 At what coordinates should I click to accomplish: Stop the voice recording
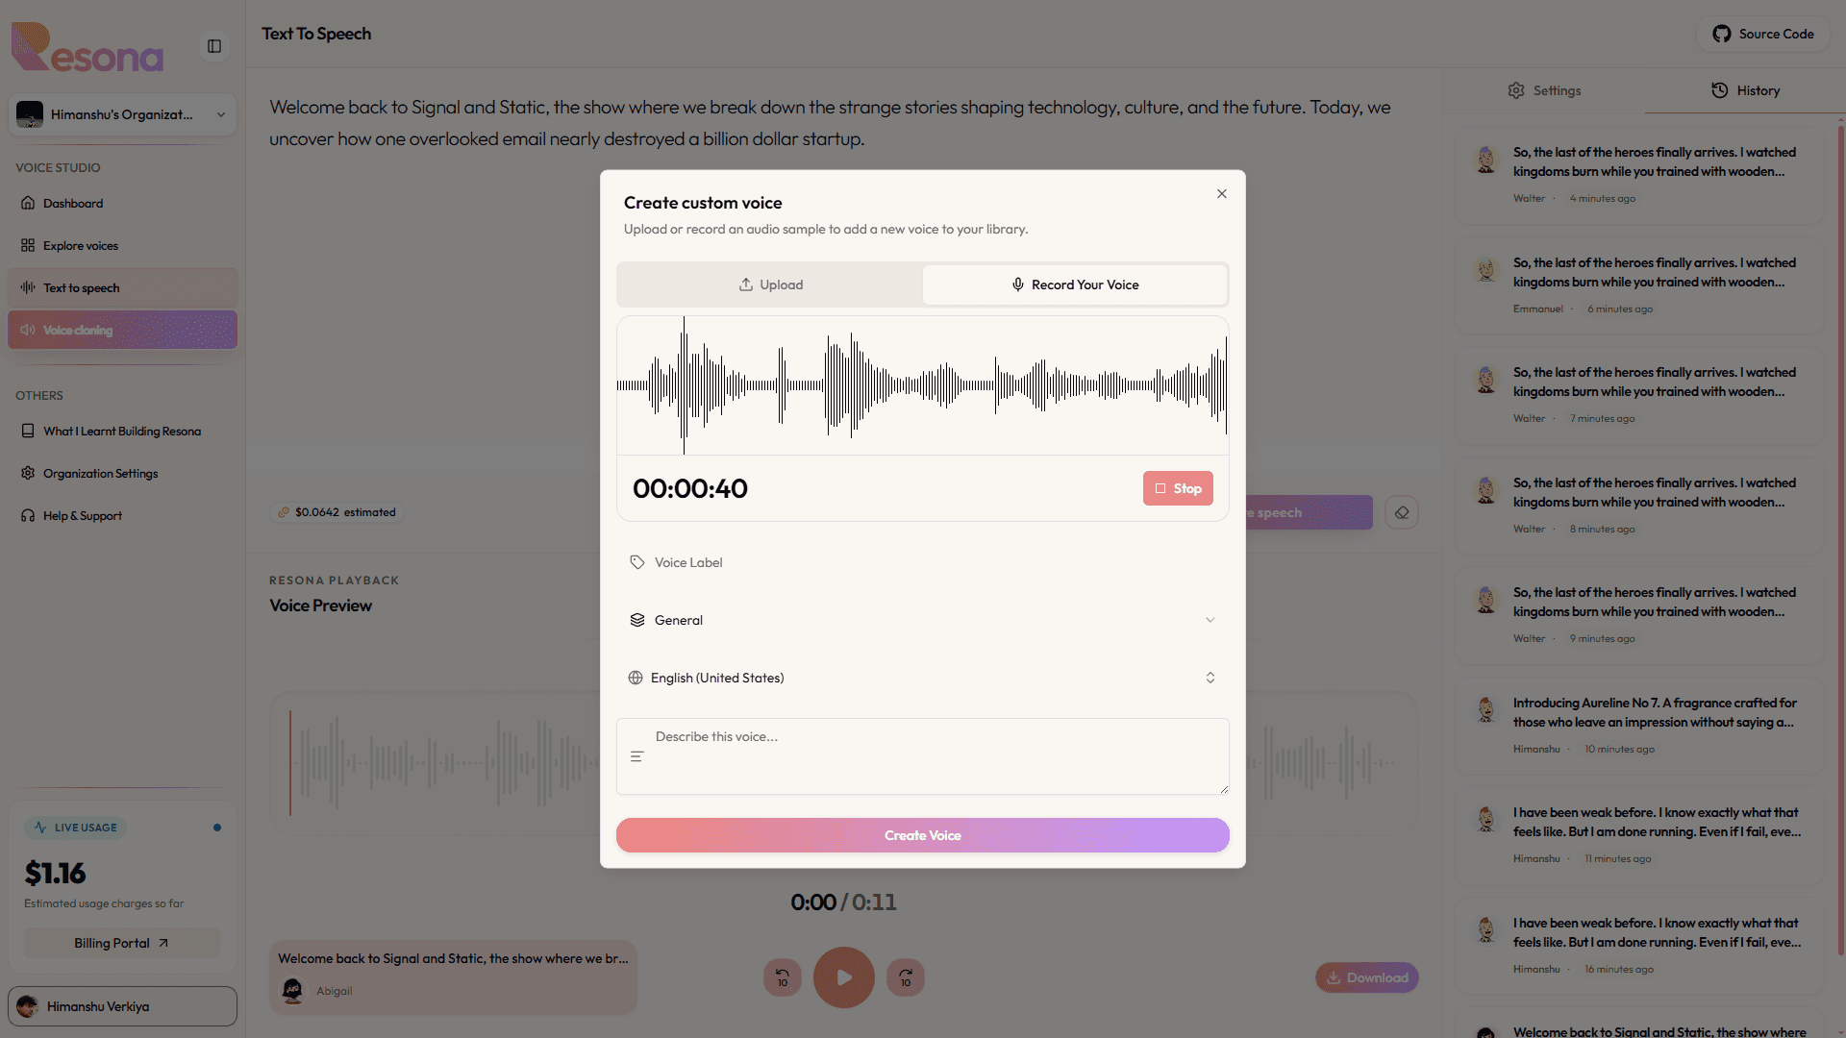(1178, 488)
